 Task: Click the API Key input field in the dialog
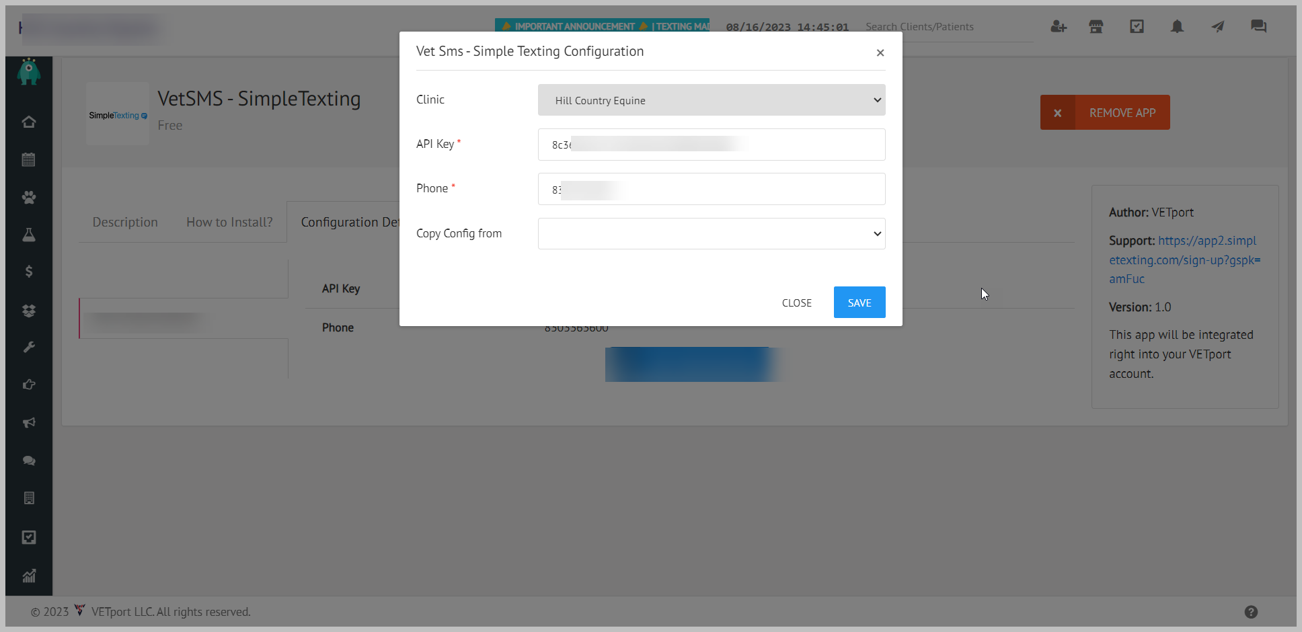click(x=712, y=145)
